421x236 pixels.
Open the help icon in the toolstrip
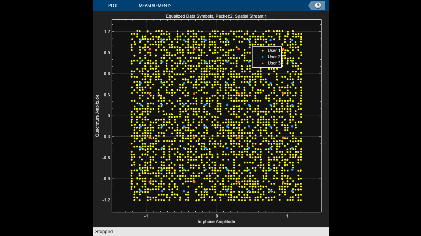point(318,6)
